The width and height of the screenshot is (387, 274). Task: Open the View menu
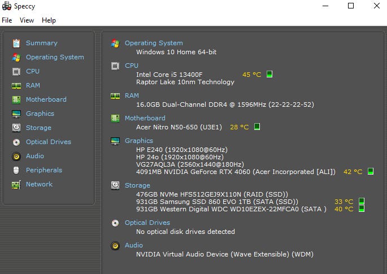[x=27, y=20]
